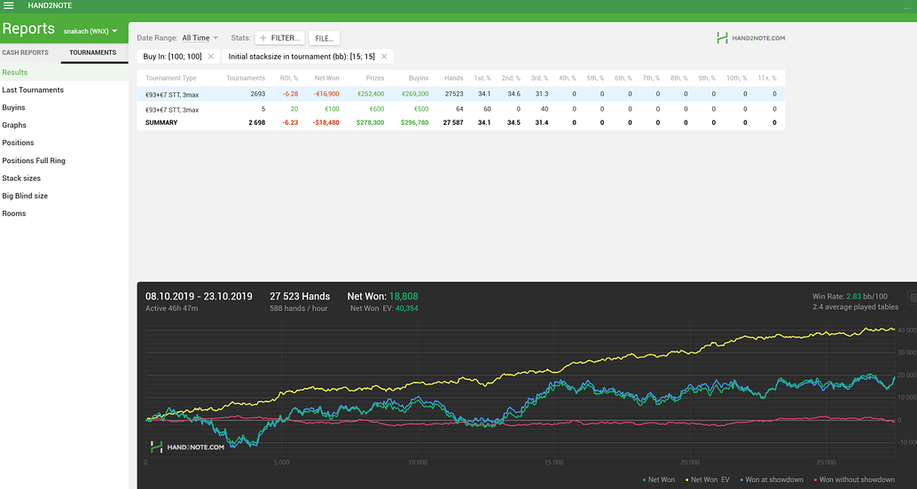Viewport: 917px width, 489px height.
Task: Open the snakach (WNX) player dropdown
Action: [x=90, y=31]
